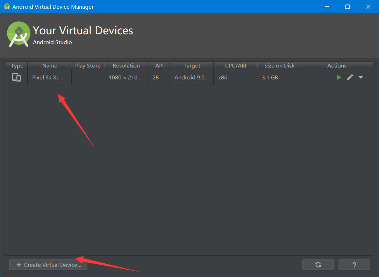Sort by the Resolution column header
Viewport: 379px width, 277px height.
click(x=126, y=65)
